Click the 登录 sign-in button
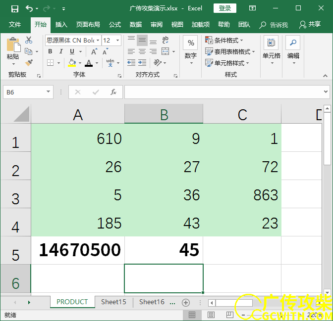333x321 pixels. tap(225, 8)
